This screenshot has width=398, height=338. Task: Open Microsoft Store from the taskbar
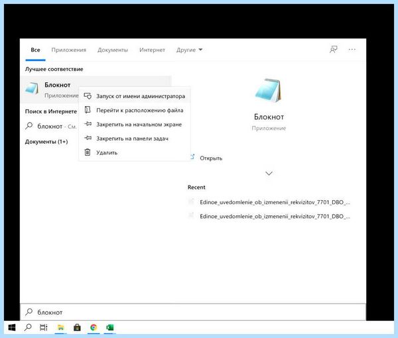[77, 327]
